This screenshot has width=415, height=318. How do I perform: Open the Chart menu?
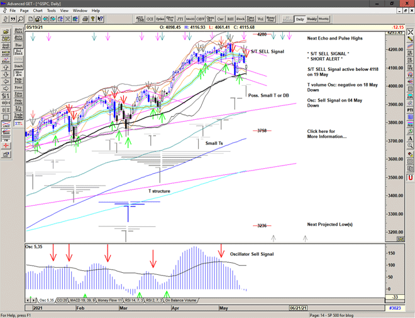coord(38,11)
